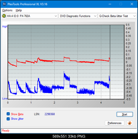
Task: Click the Ready status bar text
Action: (x=5, y=130)
